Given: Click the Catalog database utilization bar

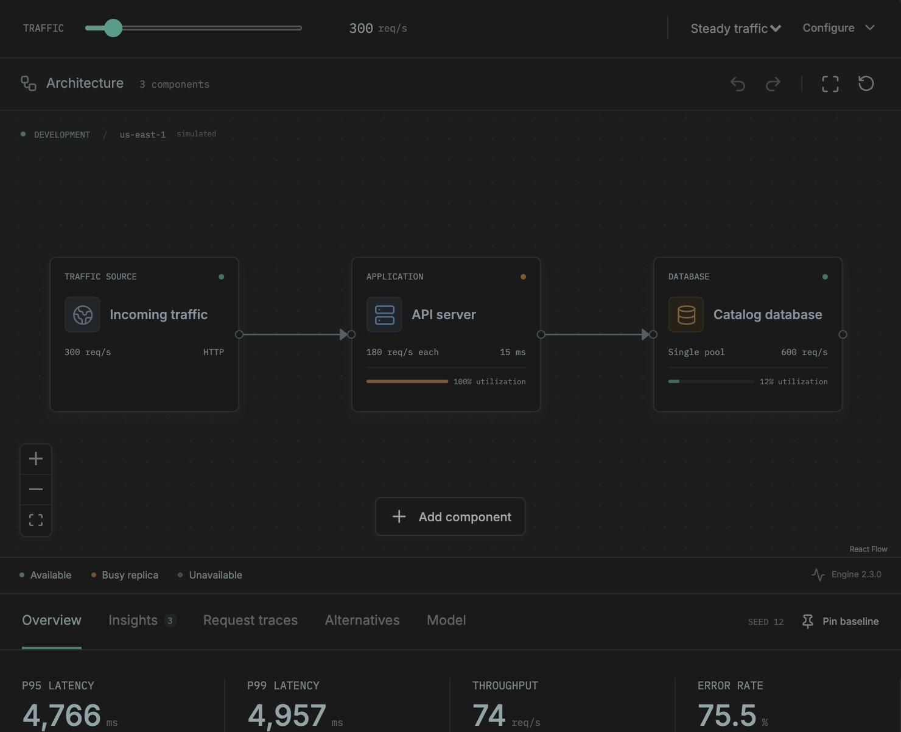Looking at the screenshot, I should [711, 381].
